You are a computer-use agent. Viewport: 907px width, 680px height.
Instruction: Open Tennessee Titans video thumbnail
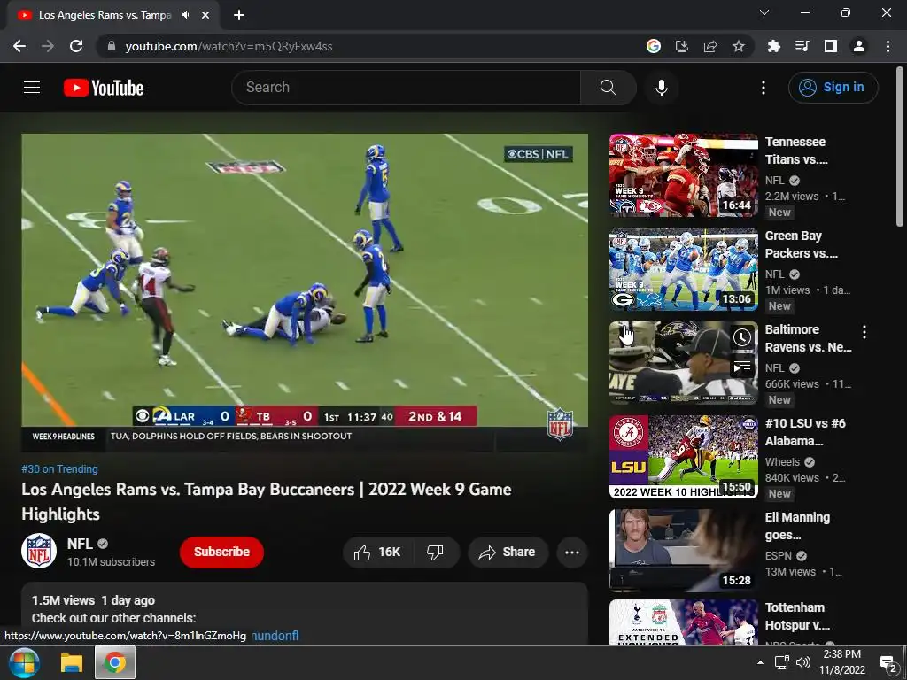click(683, 175)
